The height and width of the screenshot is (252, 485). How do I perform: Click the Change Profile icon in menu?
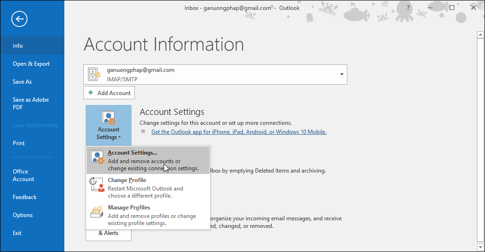click(x=97, y=184)
